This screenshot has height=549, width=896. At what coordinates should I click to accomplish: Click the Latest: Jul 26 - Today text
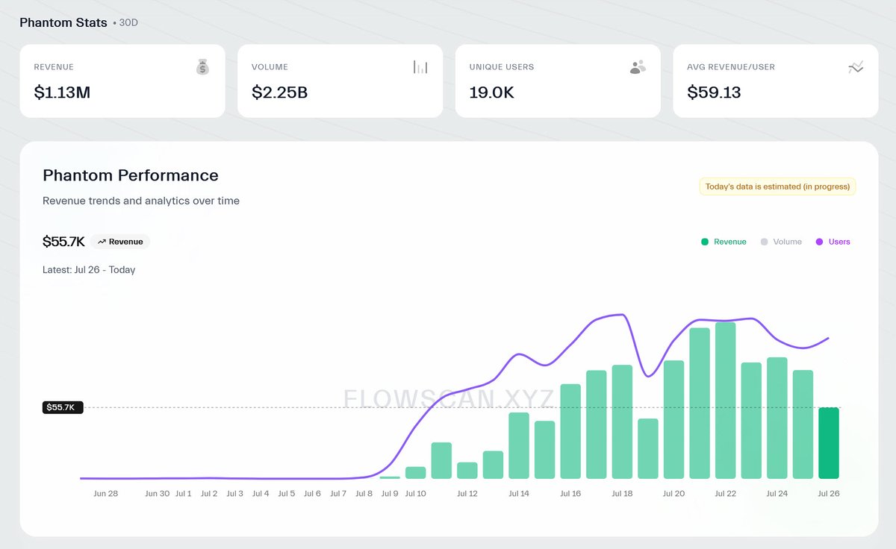[89, 270]
